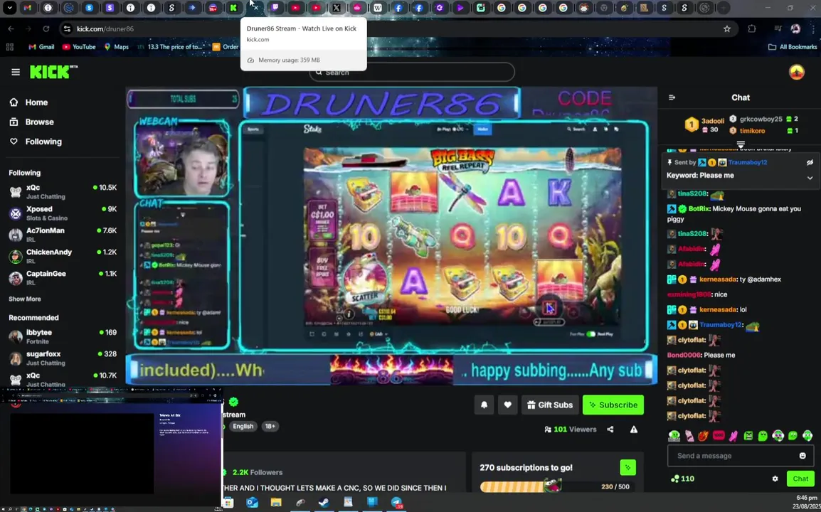Hide the pinned message from Traumaboy12
821x512 pixels.
(x=810, y=162)
